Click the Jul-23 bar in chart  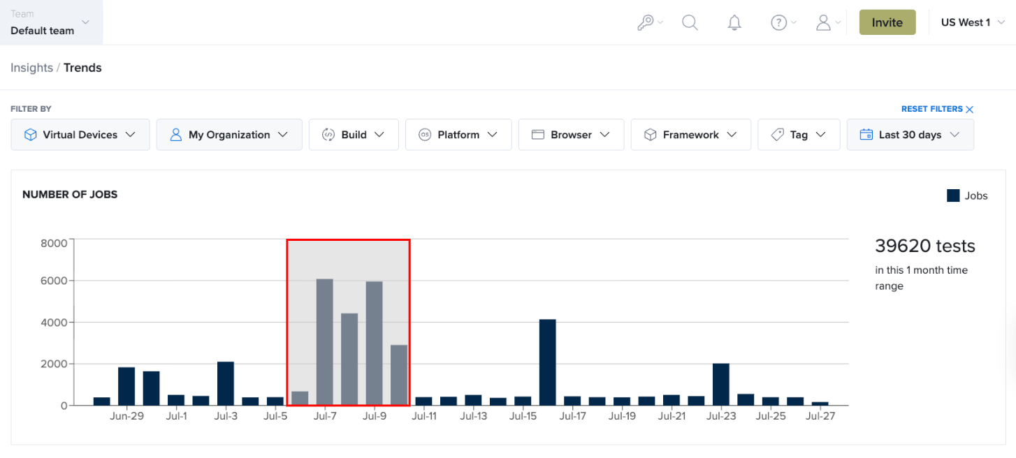[721, 385]
